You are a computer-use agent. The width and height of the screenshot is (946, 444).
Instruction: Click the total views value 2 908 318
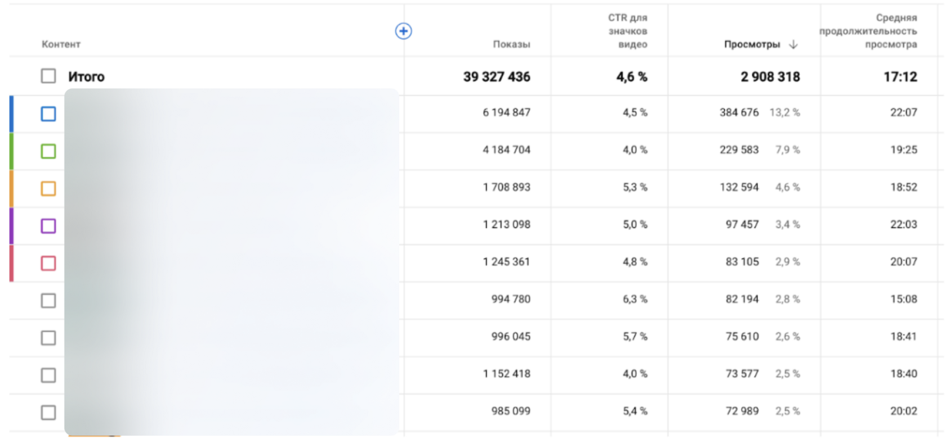[x=770, y=76]
